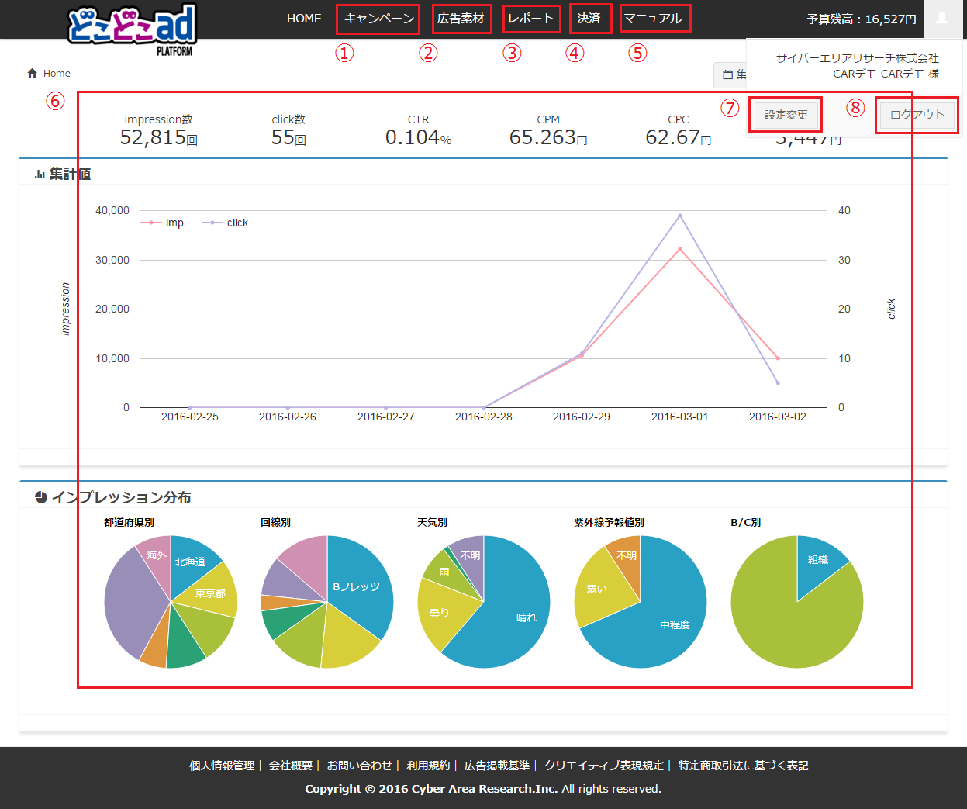Click the click-line peak point at 2016-03-01

680,216
